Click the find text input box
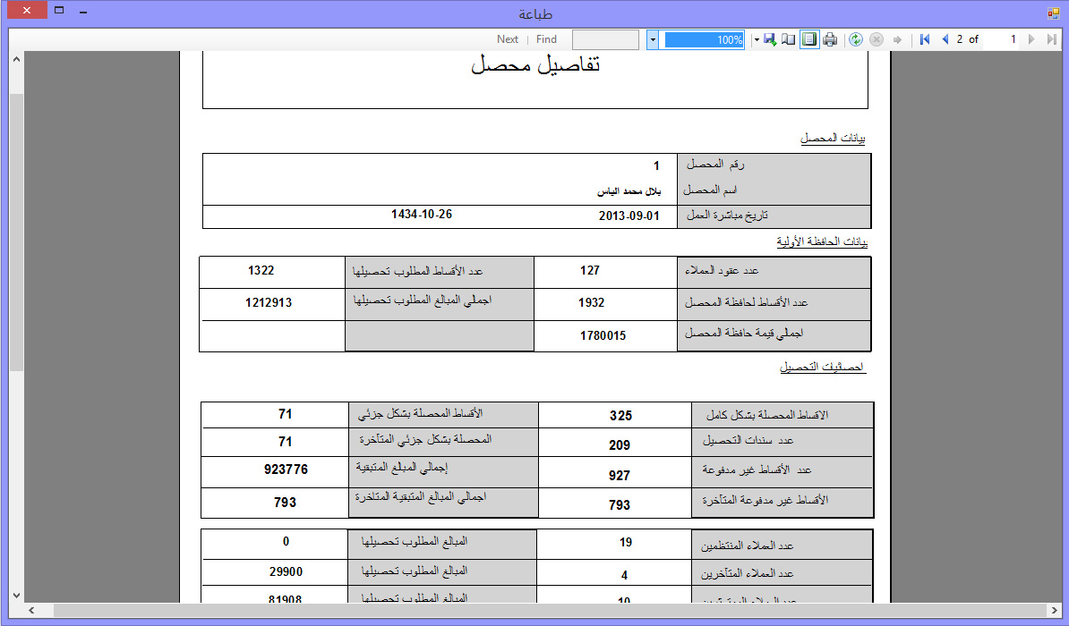Viewport: 1069px width, 626px height. [605, 39]
